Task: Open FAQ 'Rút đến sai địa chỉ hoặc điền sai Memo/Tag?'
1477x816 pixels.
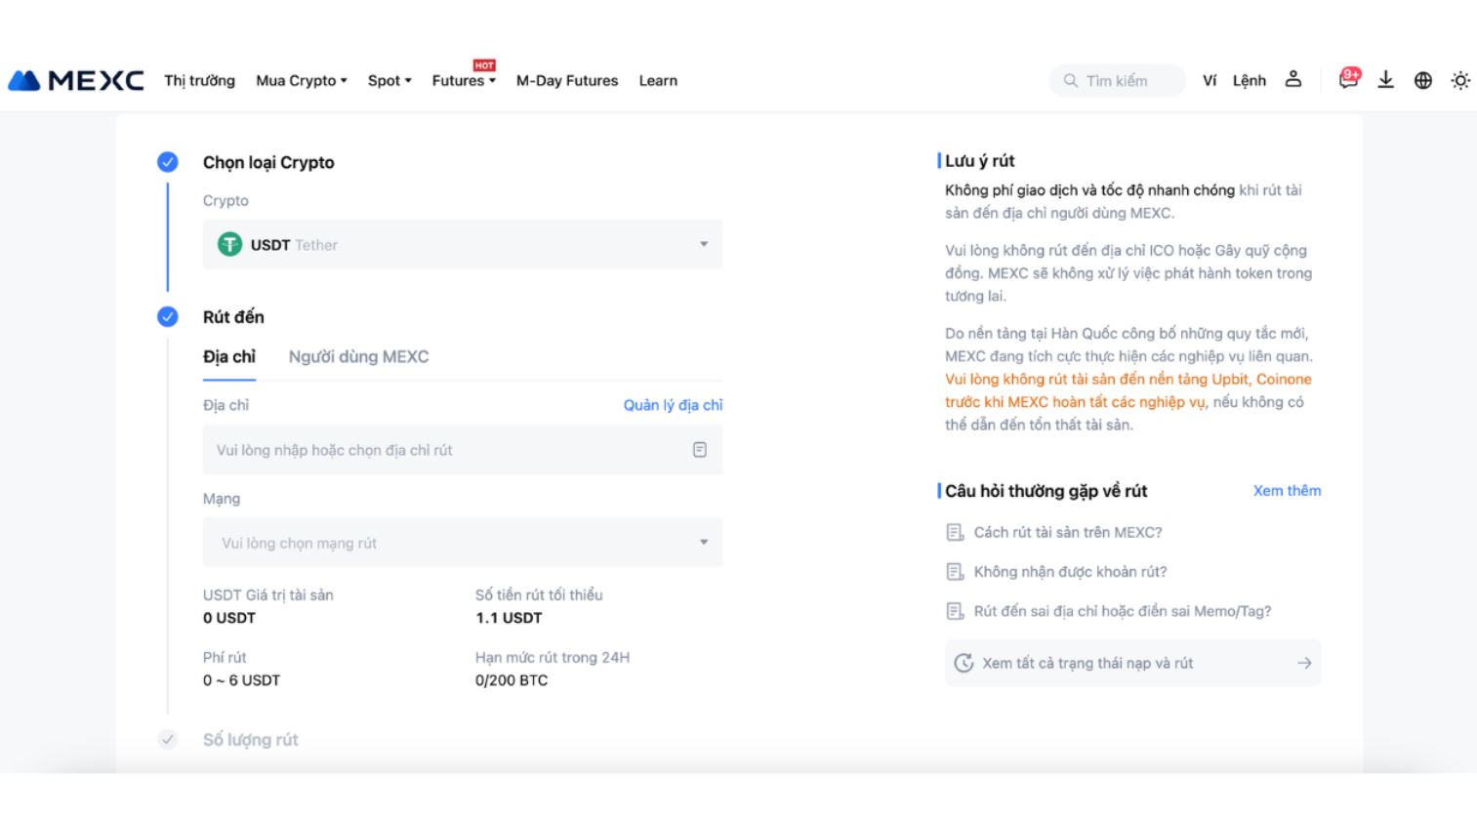Action: (x=1123, y=611)
